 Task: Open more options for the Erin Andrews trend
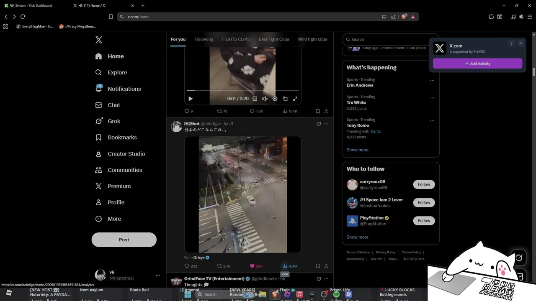(x=432, y=81)
